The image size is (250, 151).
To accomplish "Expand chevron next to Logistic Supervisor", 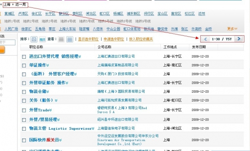I will click(x=93, y=129).
